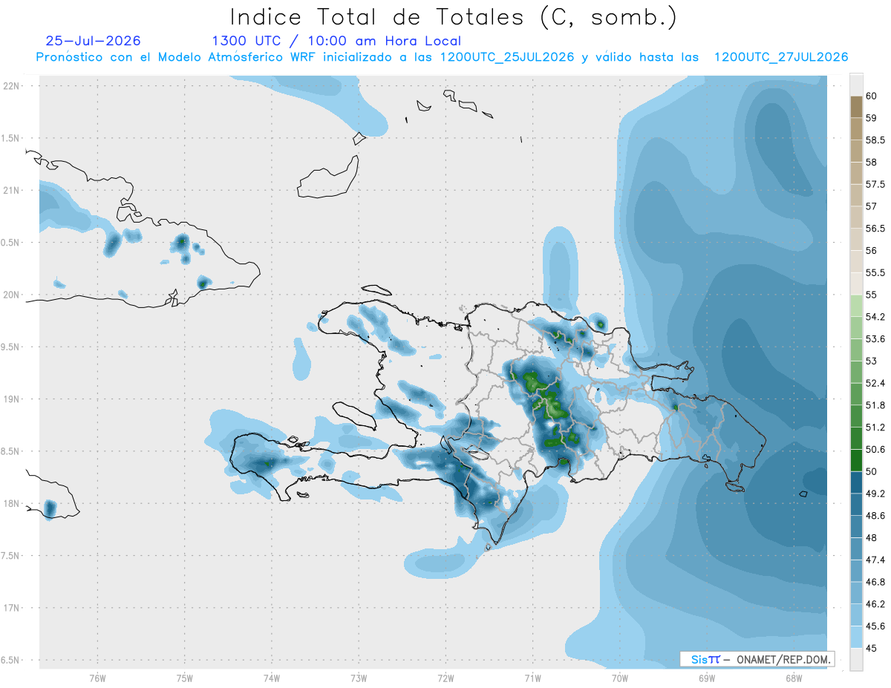The height and width of the screenshot is (688, 891).
Task: Click the colorbar label "51.8"
Action: coord(876,405)
